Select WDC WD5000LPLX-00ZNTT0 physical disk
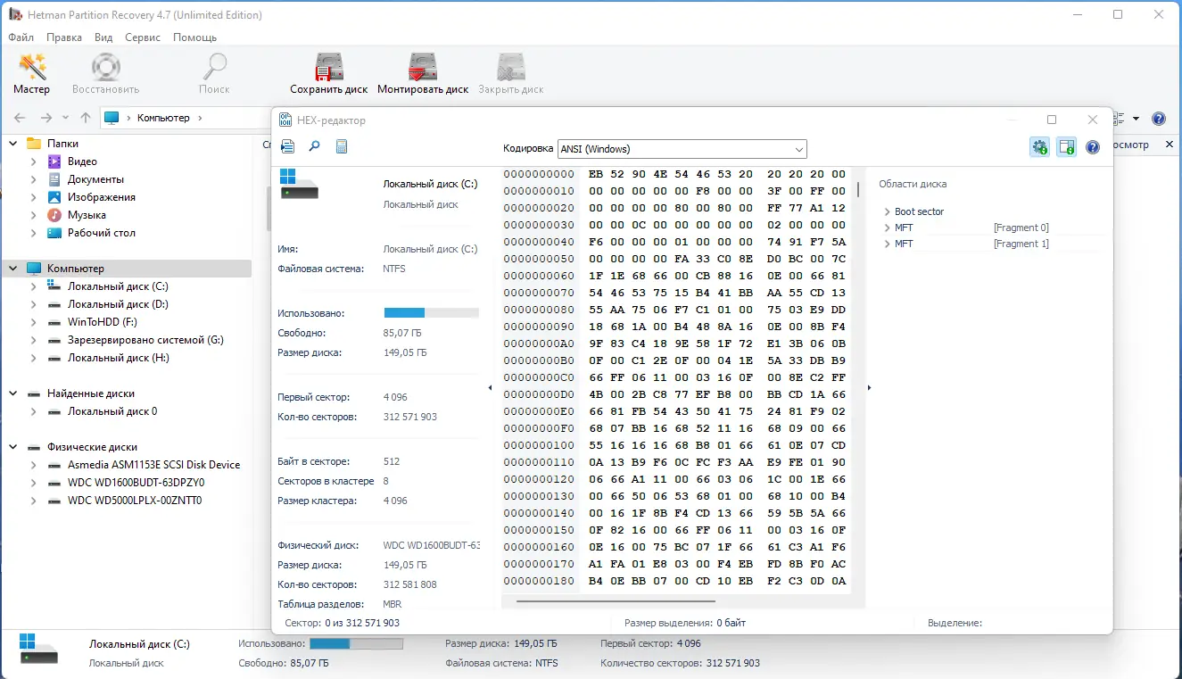The height and width of the screenshot is (679, 1182). 135,501
